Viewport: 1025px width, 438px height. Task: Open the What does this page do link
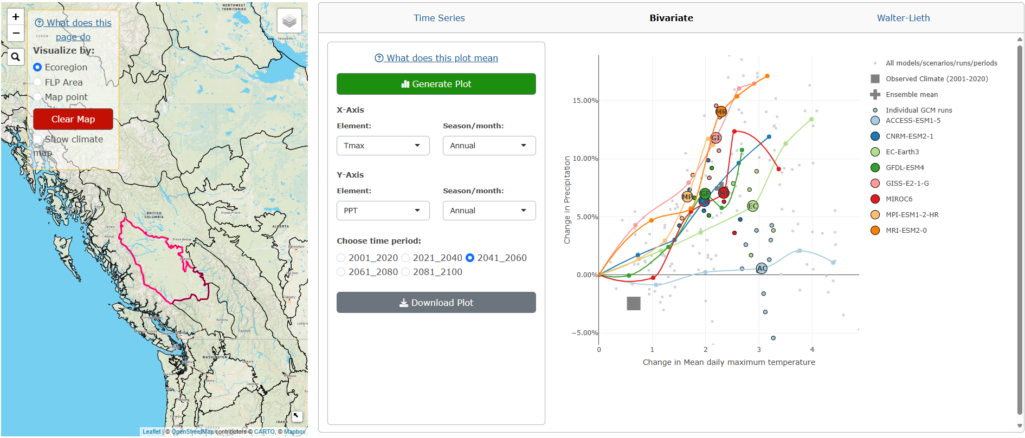73,30
